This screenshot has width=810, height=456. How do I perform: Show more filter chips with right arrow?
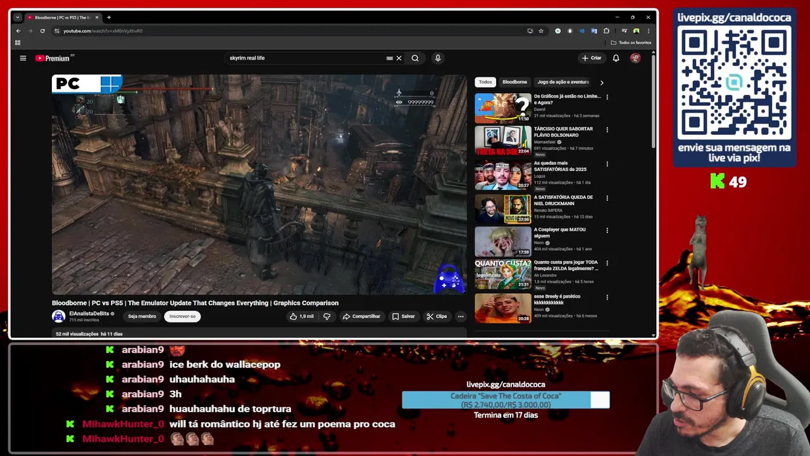[602, 82]
